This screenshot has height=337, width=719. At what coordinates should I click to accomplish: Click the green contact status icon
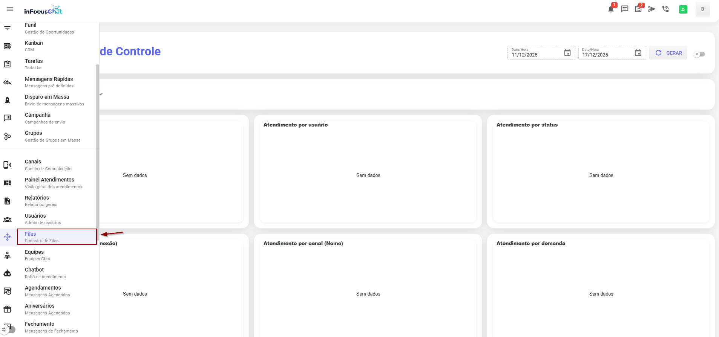pyautogui.click(x=683, y=9)
